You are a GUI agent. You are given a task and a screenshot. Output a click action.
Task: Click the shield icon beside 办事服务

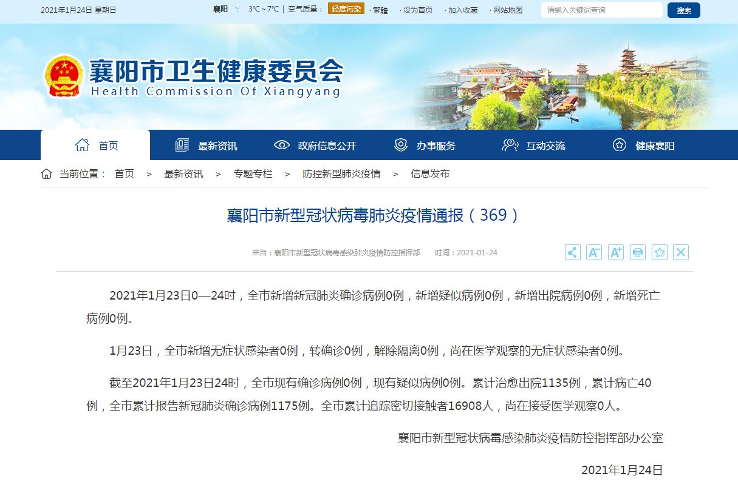[401, 145]
